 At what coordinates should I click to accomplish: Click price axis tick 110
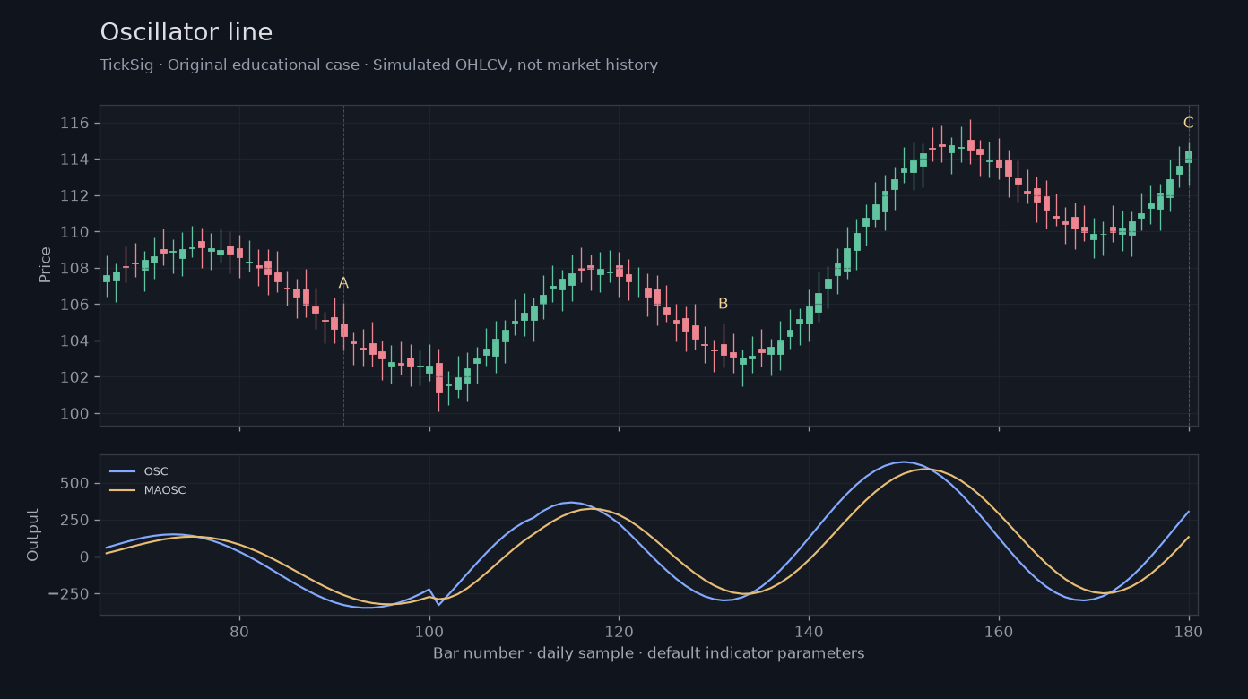[75, 232]
